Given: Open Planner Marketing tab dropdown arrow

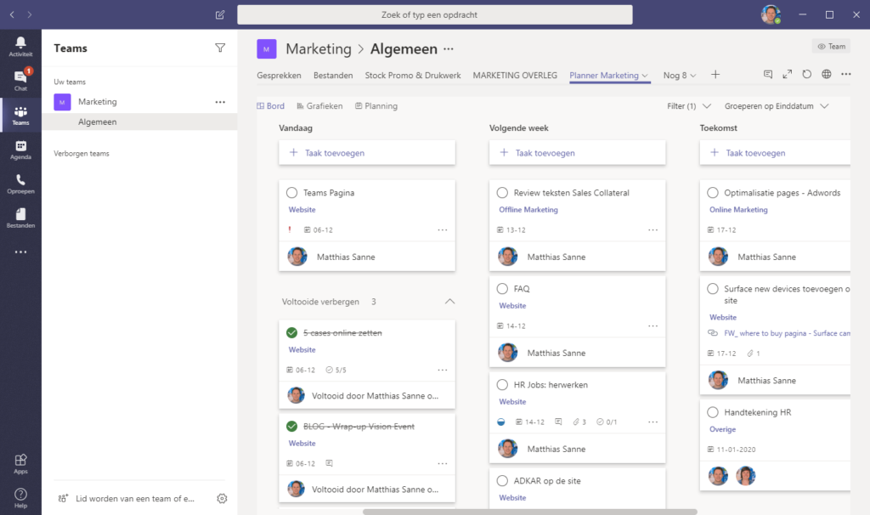Looking at the screenshot, I should [645, 76].
